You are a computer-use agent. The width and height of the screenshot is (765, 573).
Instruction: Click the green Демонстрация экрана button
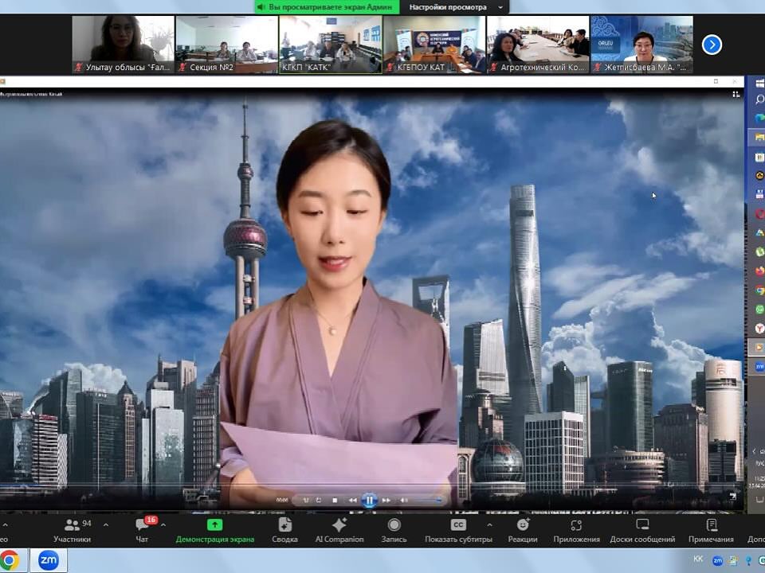coord(214,530)
